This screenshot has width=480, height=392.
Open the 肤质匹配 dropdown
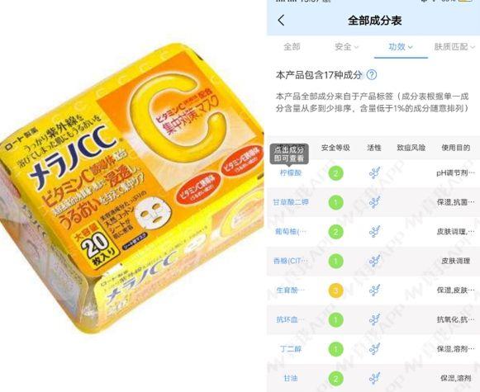(x=454, y=47)
